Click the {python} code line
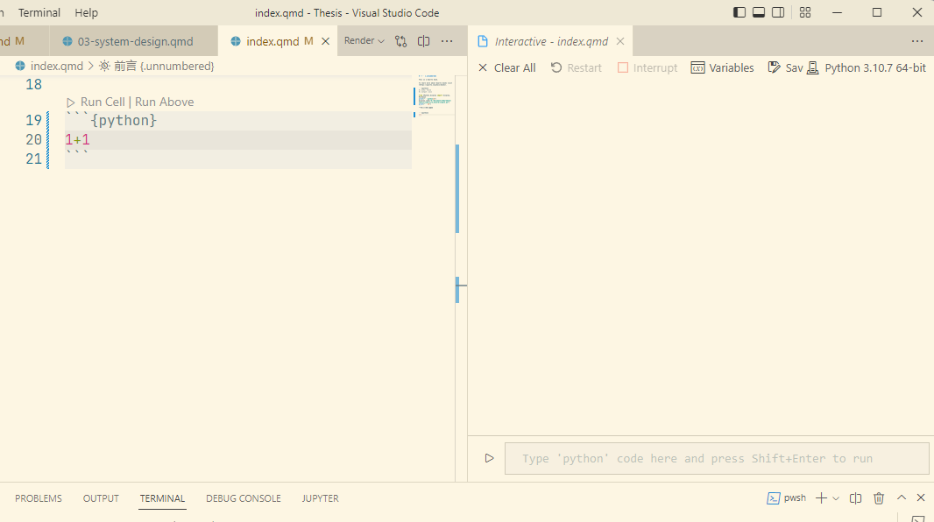 pos(238,120)
